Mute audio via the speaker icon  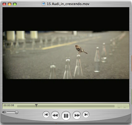click(4, 112)
